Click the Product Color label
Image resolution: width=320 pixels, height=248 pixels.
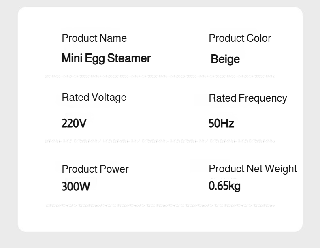click(x=240, y=38)
